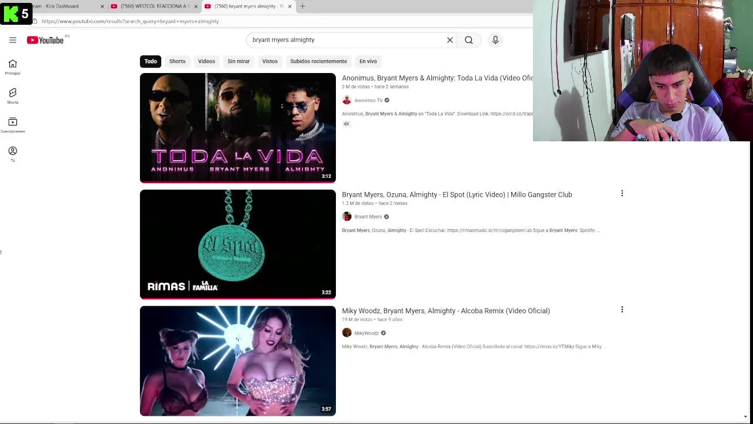This screenshot has width=753, height=424.
Task: Open MikyWoodz channel avatar
Action: pos(346,333)
